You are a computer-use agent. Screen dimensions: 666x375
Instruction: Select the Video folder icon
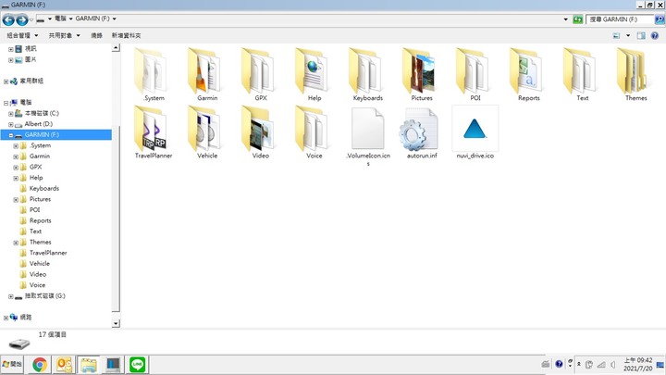point(260,129)
